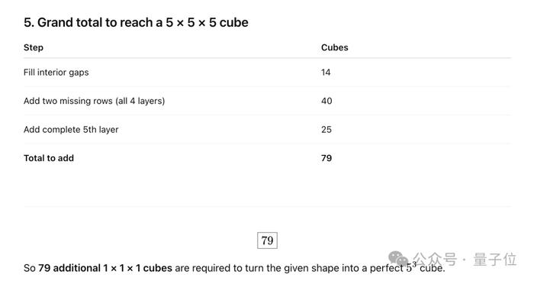The image size is (534, 281).
Task: Click the bold 79 additional cubes text
Action: point(105,268)
